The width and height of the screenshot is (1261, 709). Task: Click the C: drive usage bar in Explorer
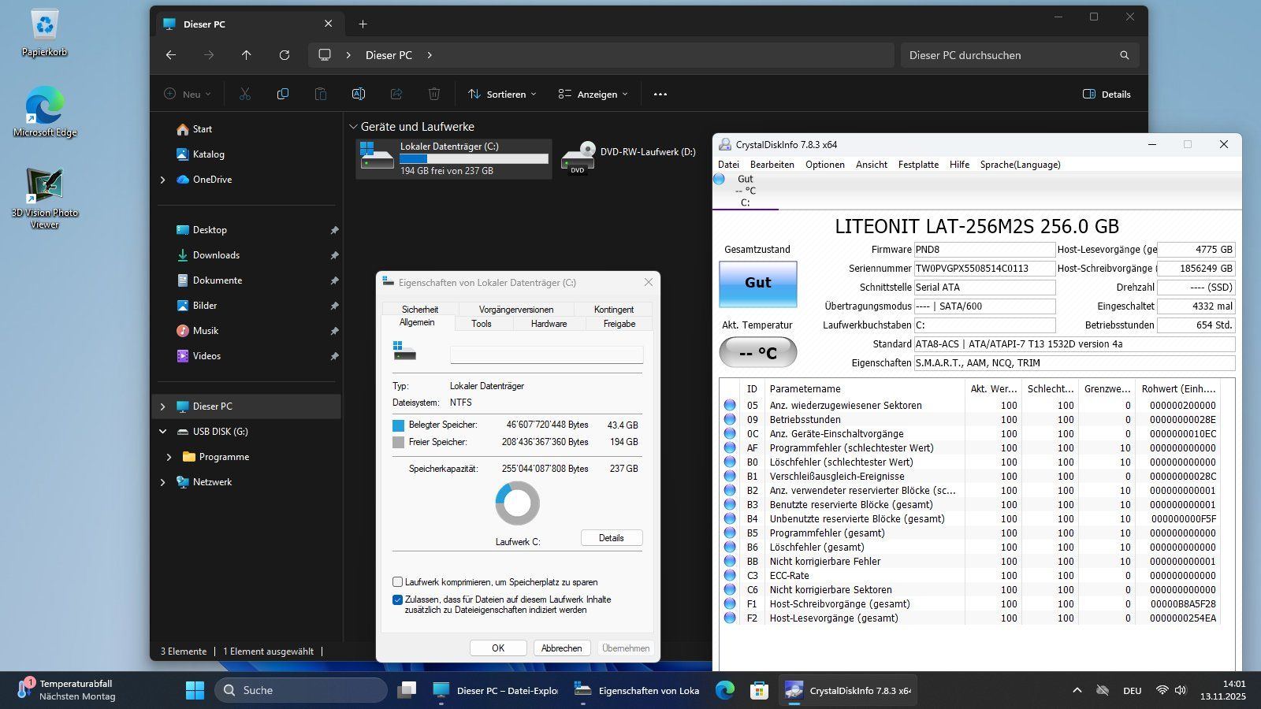coord(474,158)
